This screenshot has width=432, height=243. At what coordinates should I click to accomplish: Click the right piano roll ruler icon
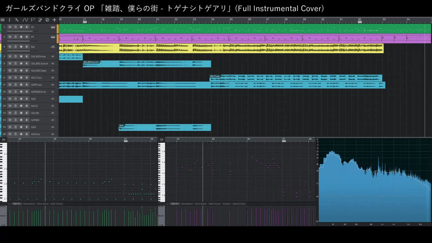coord(162,139)
